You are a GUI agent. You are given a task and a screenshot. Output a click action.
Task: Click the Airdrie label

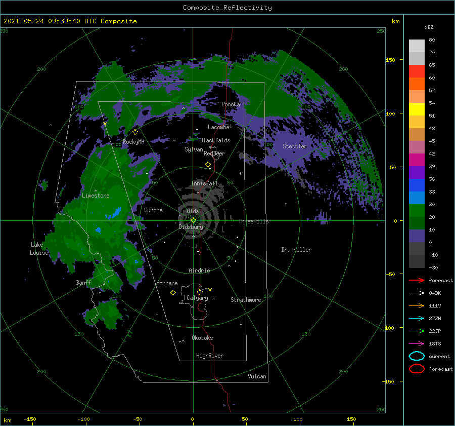tap(199, 270)
